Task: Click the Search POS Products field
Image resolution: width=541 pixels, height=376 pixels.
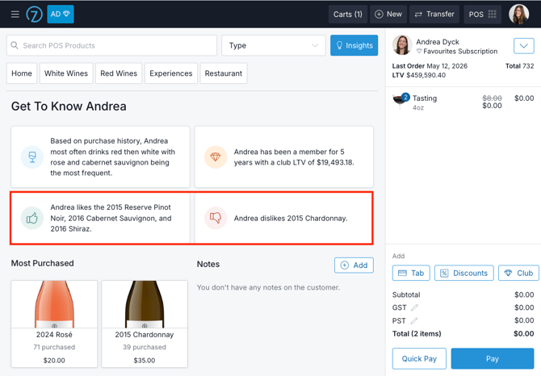Action: click(x=111, y=45)
